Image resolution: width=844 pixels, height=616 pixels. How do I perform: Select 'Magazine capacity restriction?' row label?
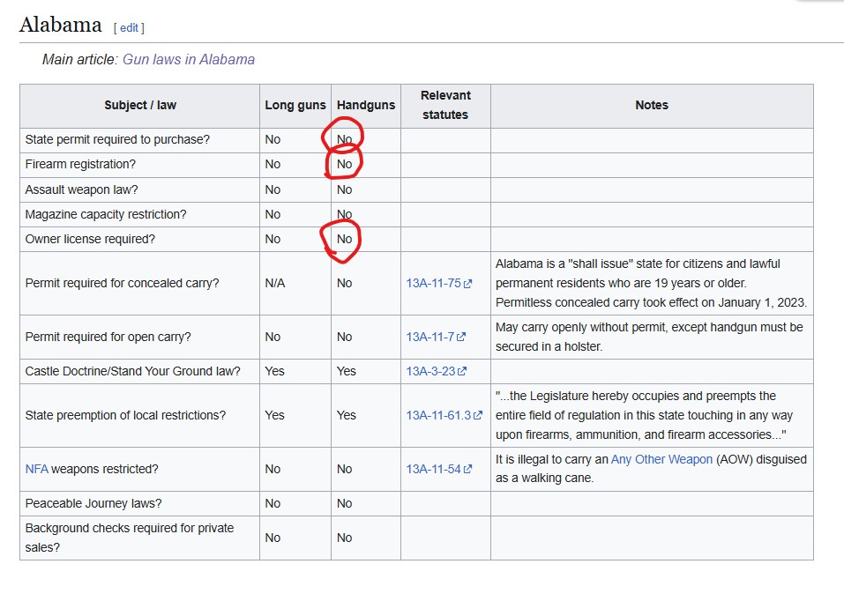pyautogui.click(x=106, y=215)
